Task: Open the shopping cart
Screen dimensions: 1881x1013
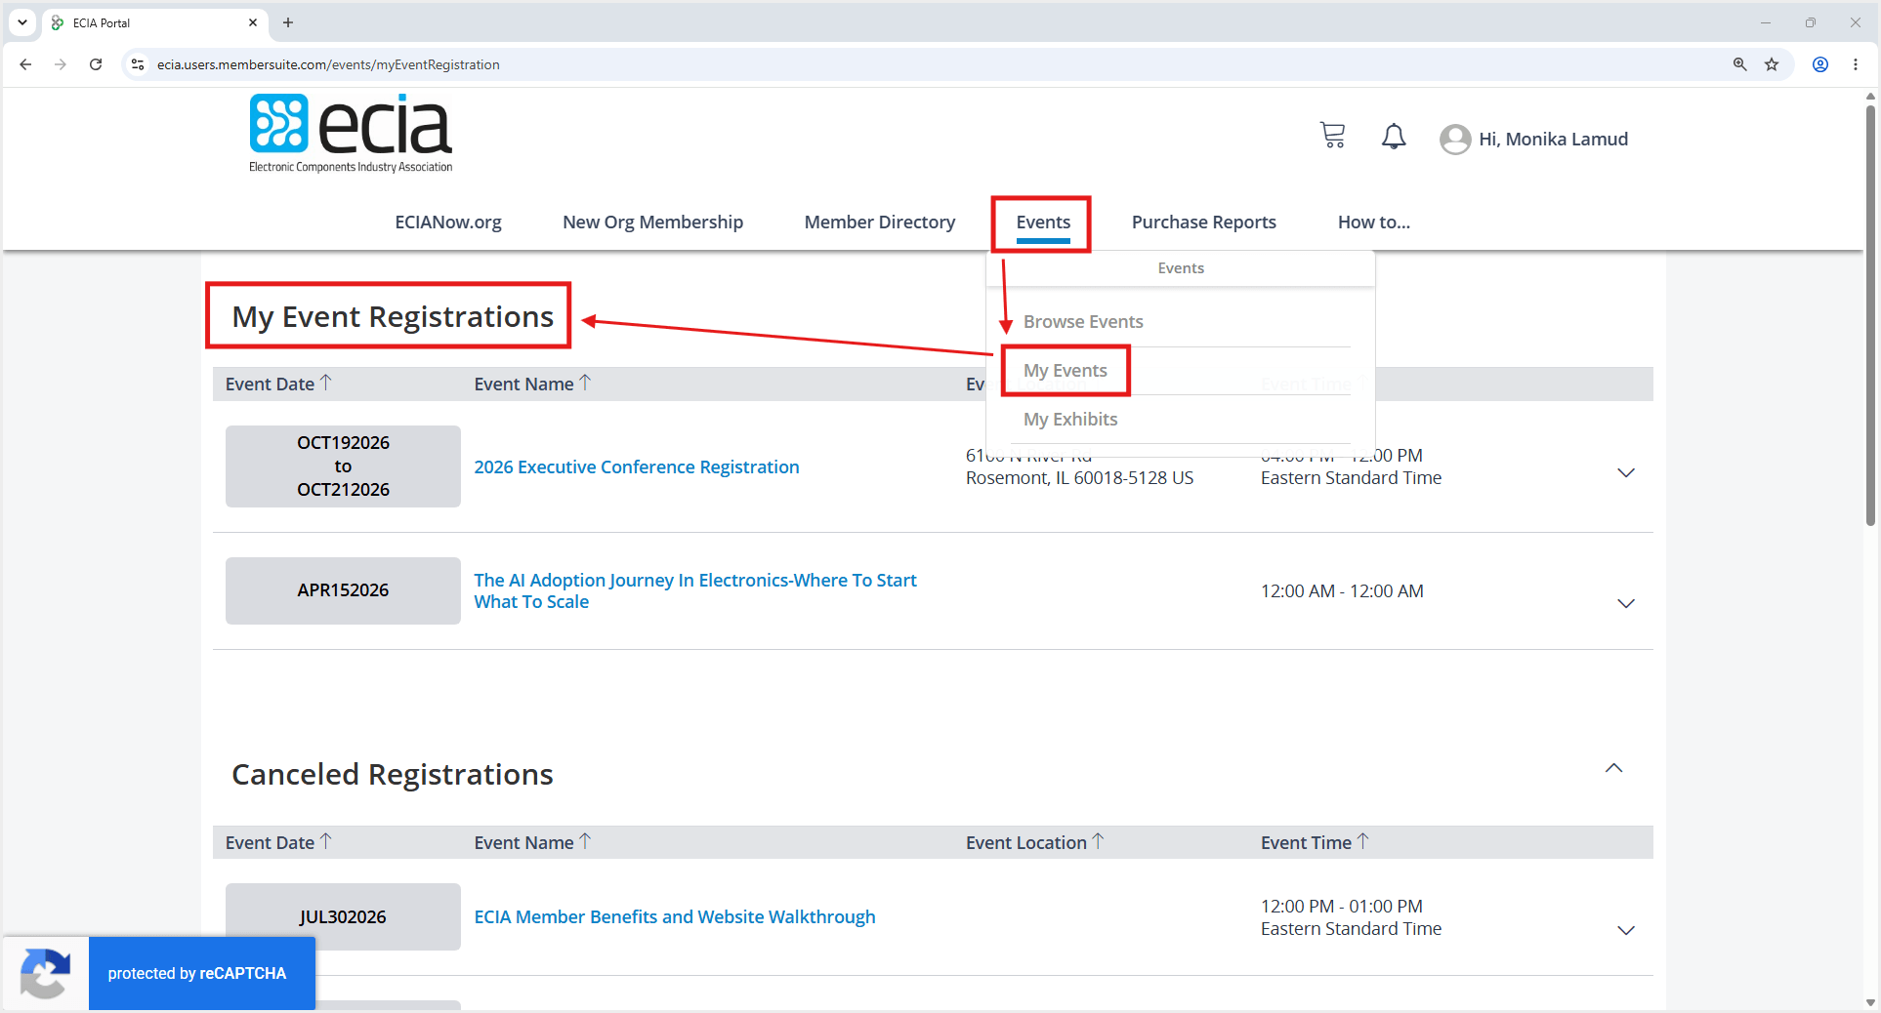Action: point(1332,136)
